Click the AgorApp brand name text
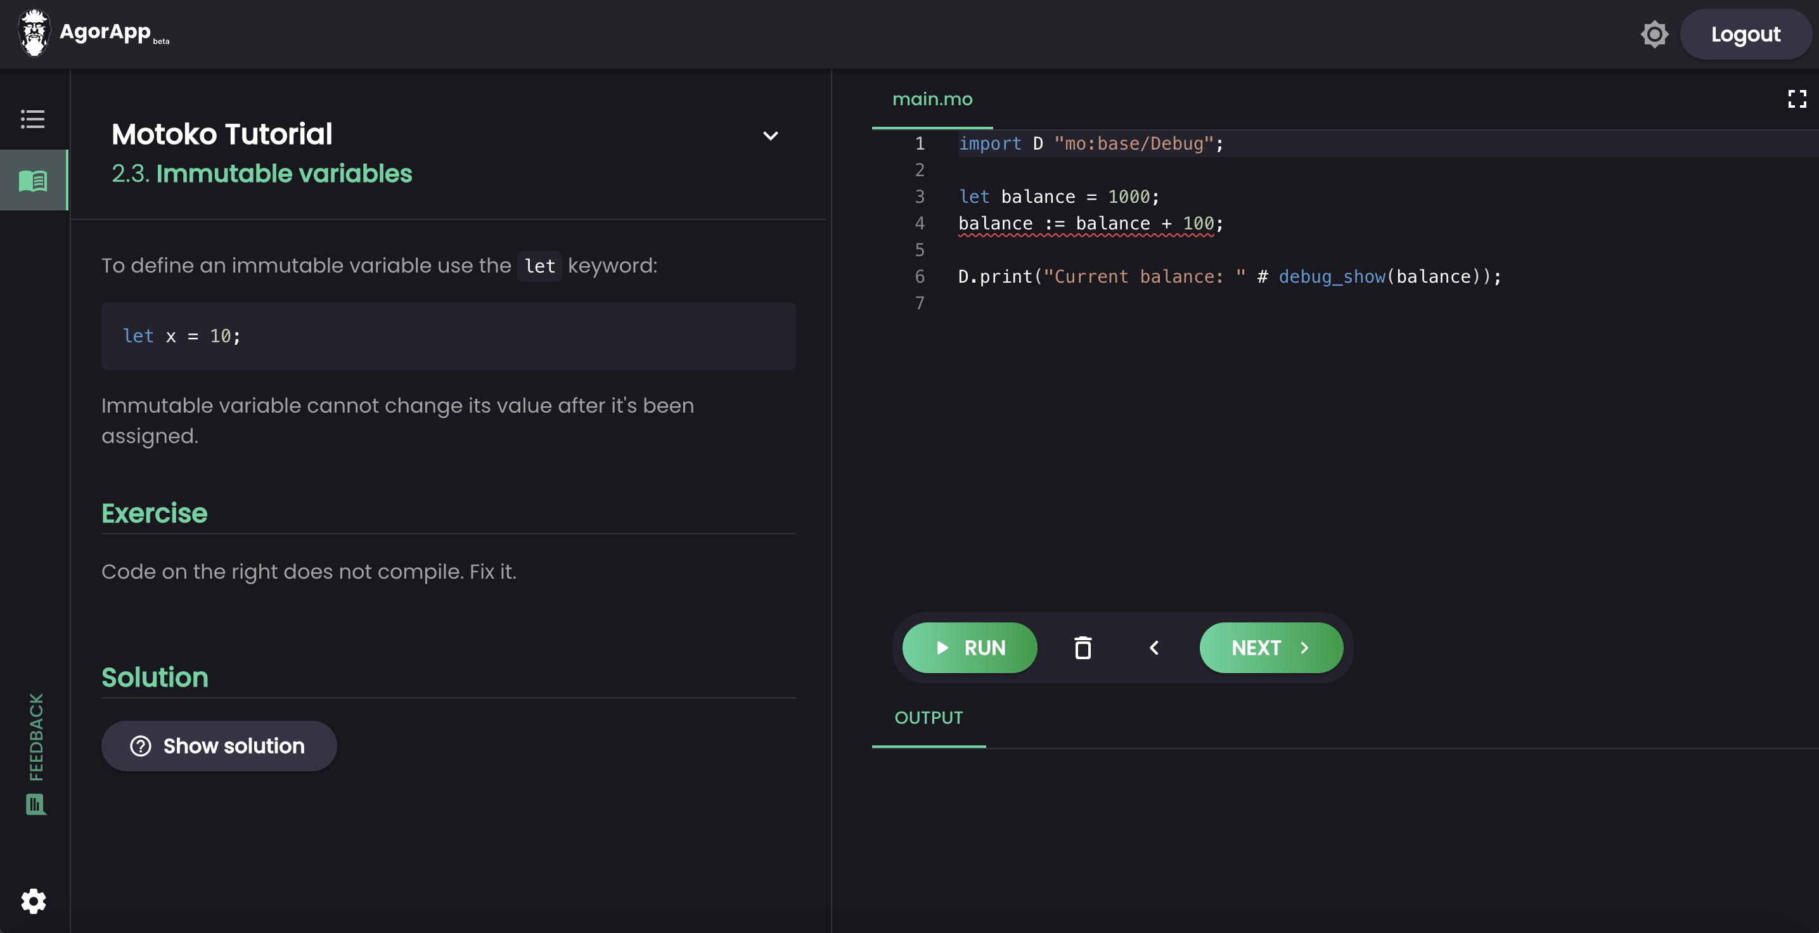Viewport: 1819px width, 933px height. point(105,32)
